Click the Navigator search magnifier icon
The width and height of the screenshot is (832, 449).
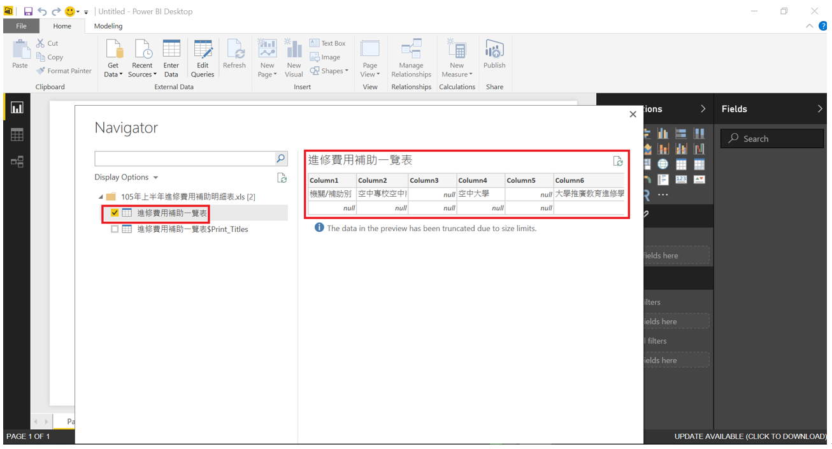click(x=280, y=158)
